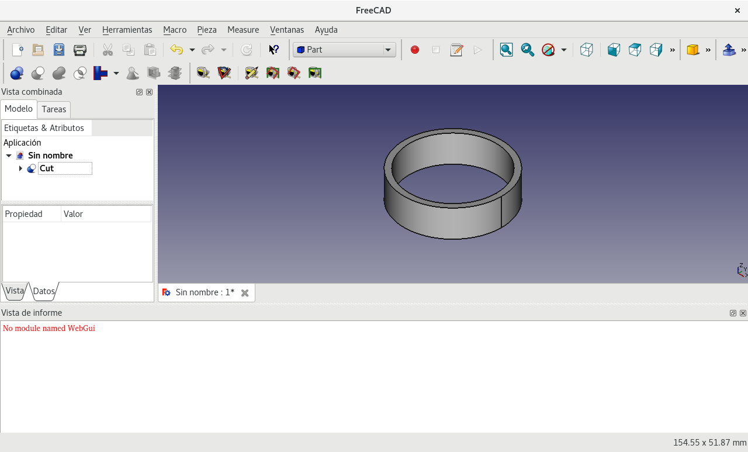The width and height of the screenshot is (748, 452).
Task: Click the What's This help cursor icon
Action: coord(273,50)
